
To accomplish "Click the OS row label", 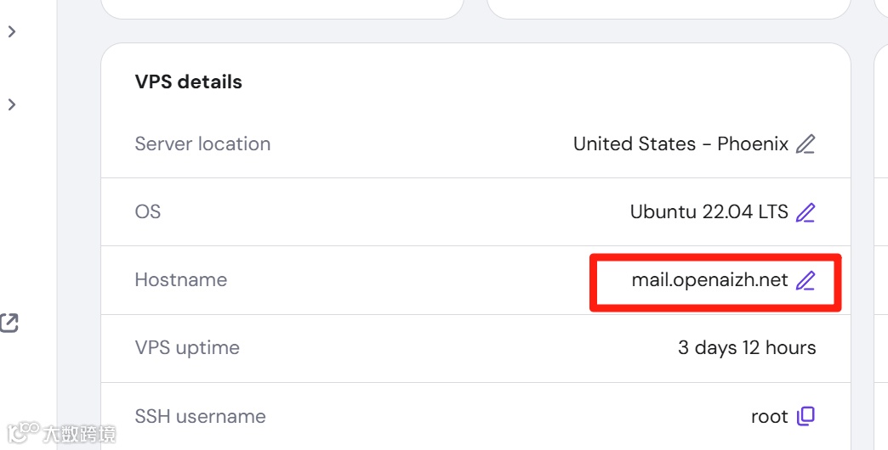I will tap(147, 211).
